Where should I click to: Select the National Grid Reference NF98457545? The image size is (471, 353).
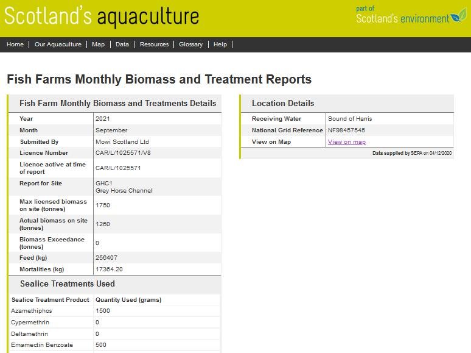347,130
